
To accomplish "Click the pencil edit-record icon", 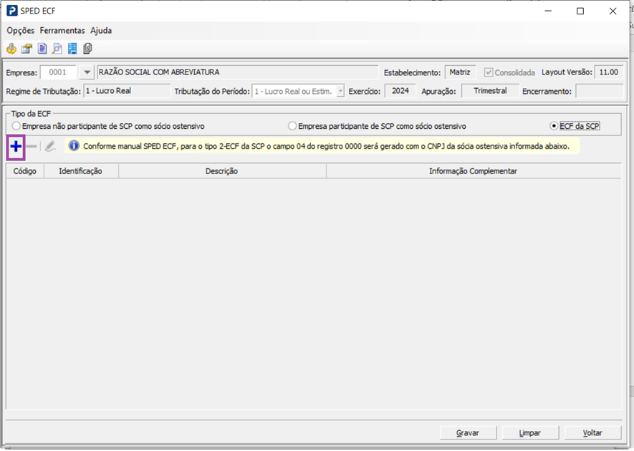I will click(x=50, y=146).
